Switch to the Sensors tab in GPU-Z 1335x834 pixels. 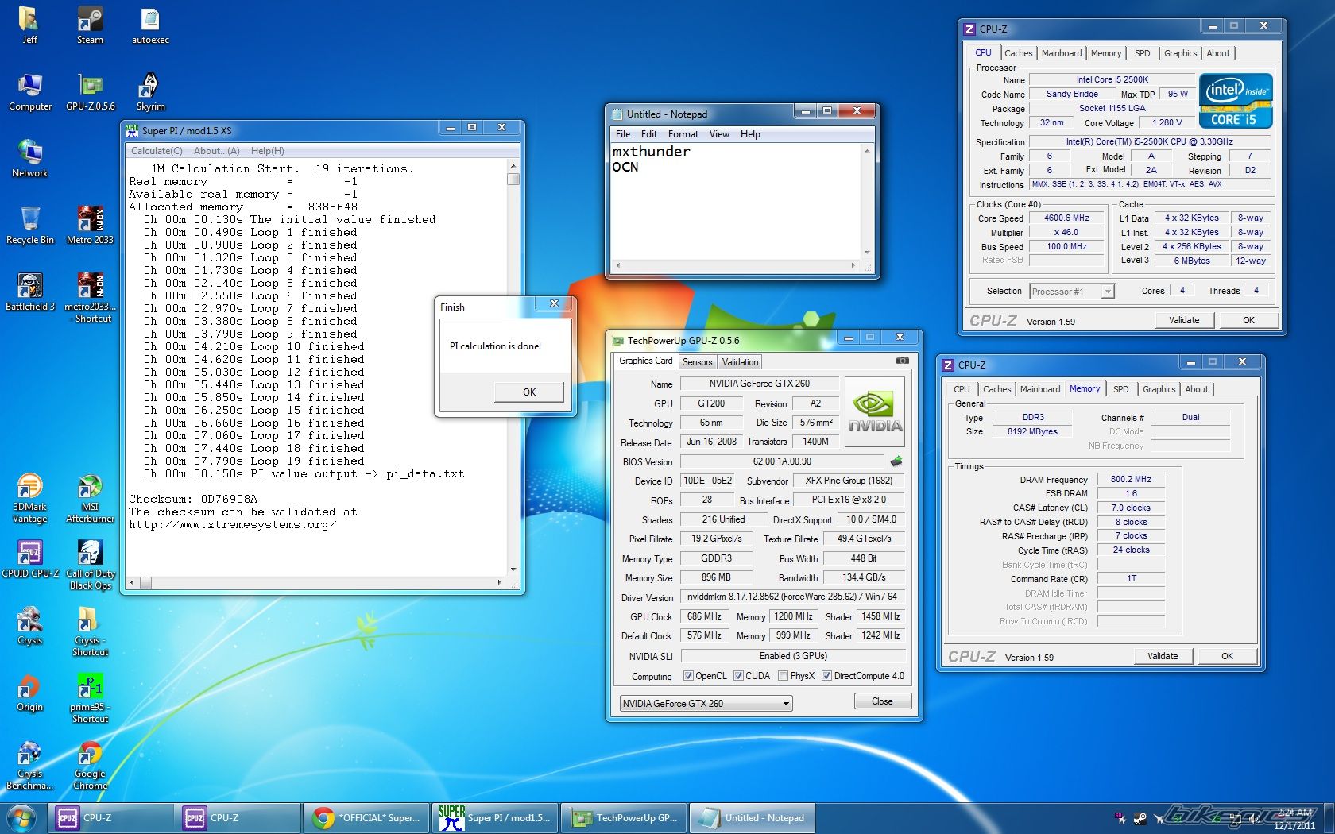pos(697,362)
